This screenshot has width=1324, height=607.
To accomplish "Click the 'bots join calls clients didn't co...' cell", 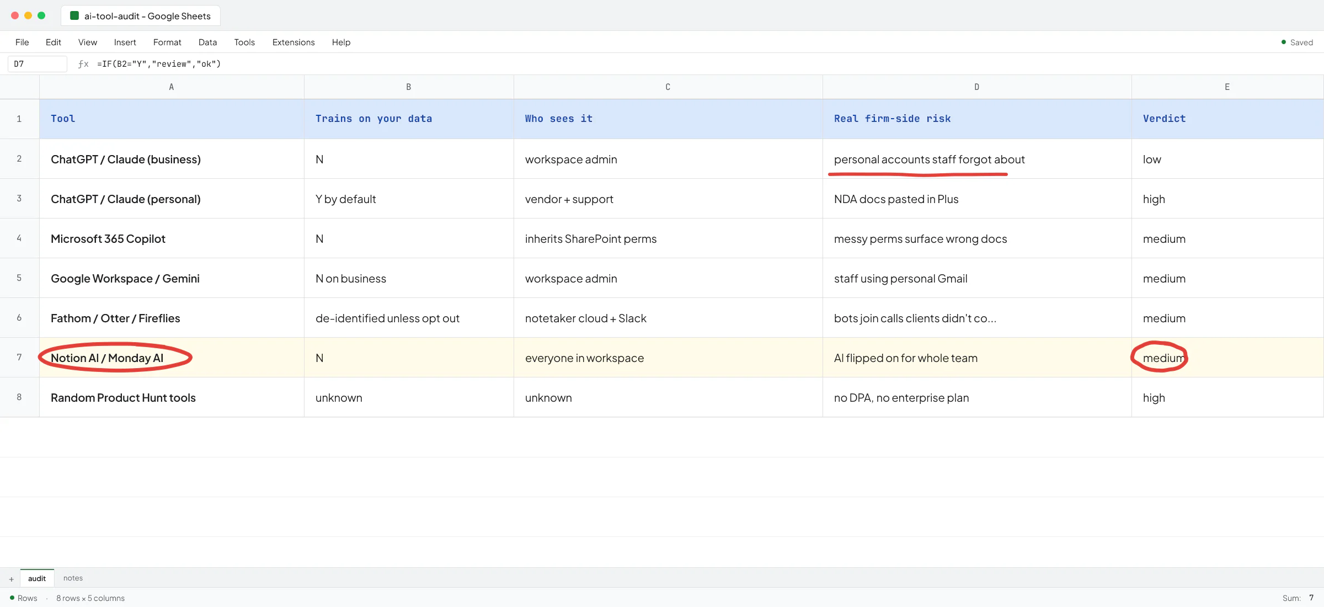I will click(x=977, y=318).
